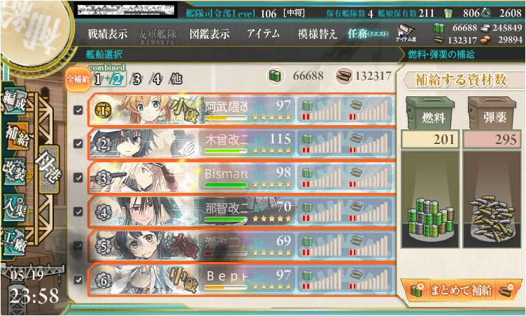Open the アイテム屋 item shop icon
The height and width of the screenshot is (316, 526).
click(406, 34)
